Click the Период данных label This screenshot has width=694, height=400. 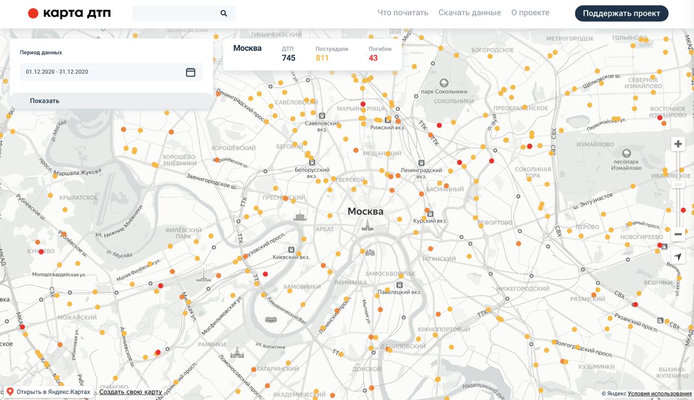click(41, 53)
